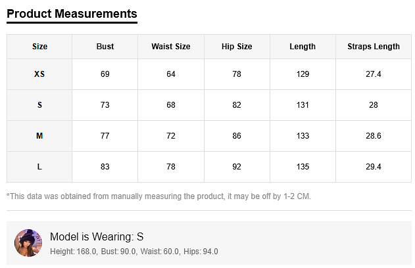Click the model avatar thumbnail
The height and width of the screenshot is (268, 415).
pyautogui.click(x=28, y=243)
